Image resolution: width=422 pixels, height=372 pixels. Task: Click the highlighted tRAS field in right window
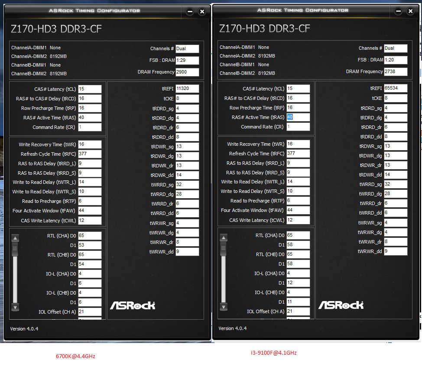298,117
